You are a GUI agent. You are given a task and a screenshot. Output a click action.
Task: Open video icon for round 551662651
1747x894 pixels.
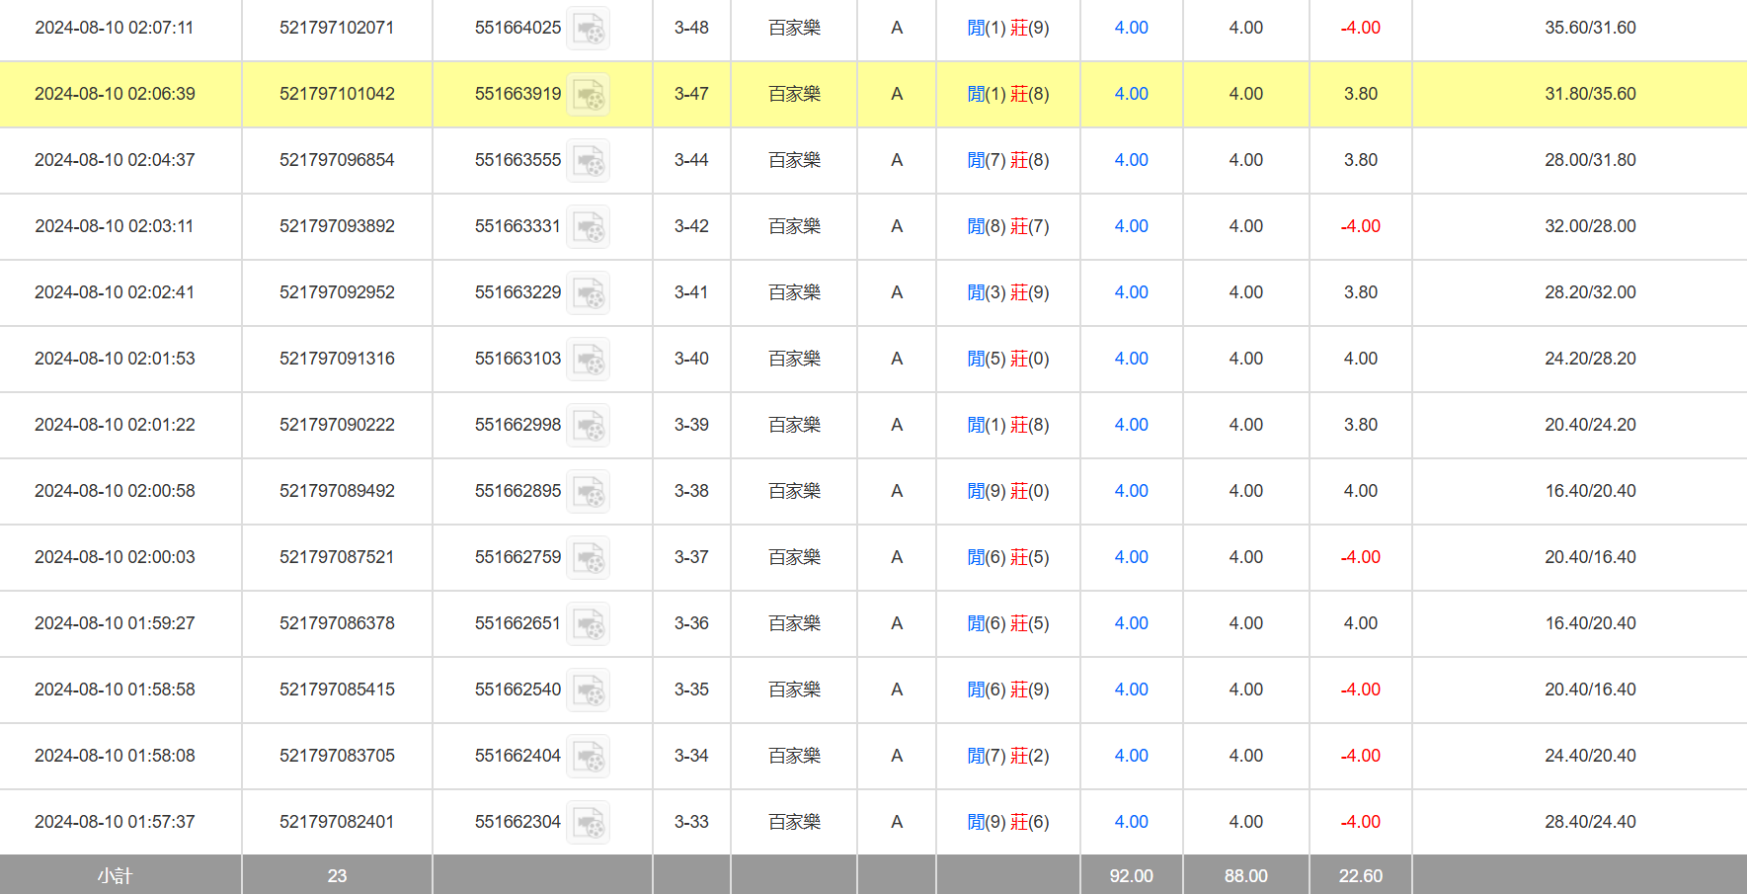[x=589, y=624]
